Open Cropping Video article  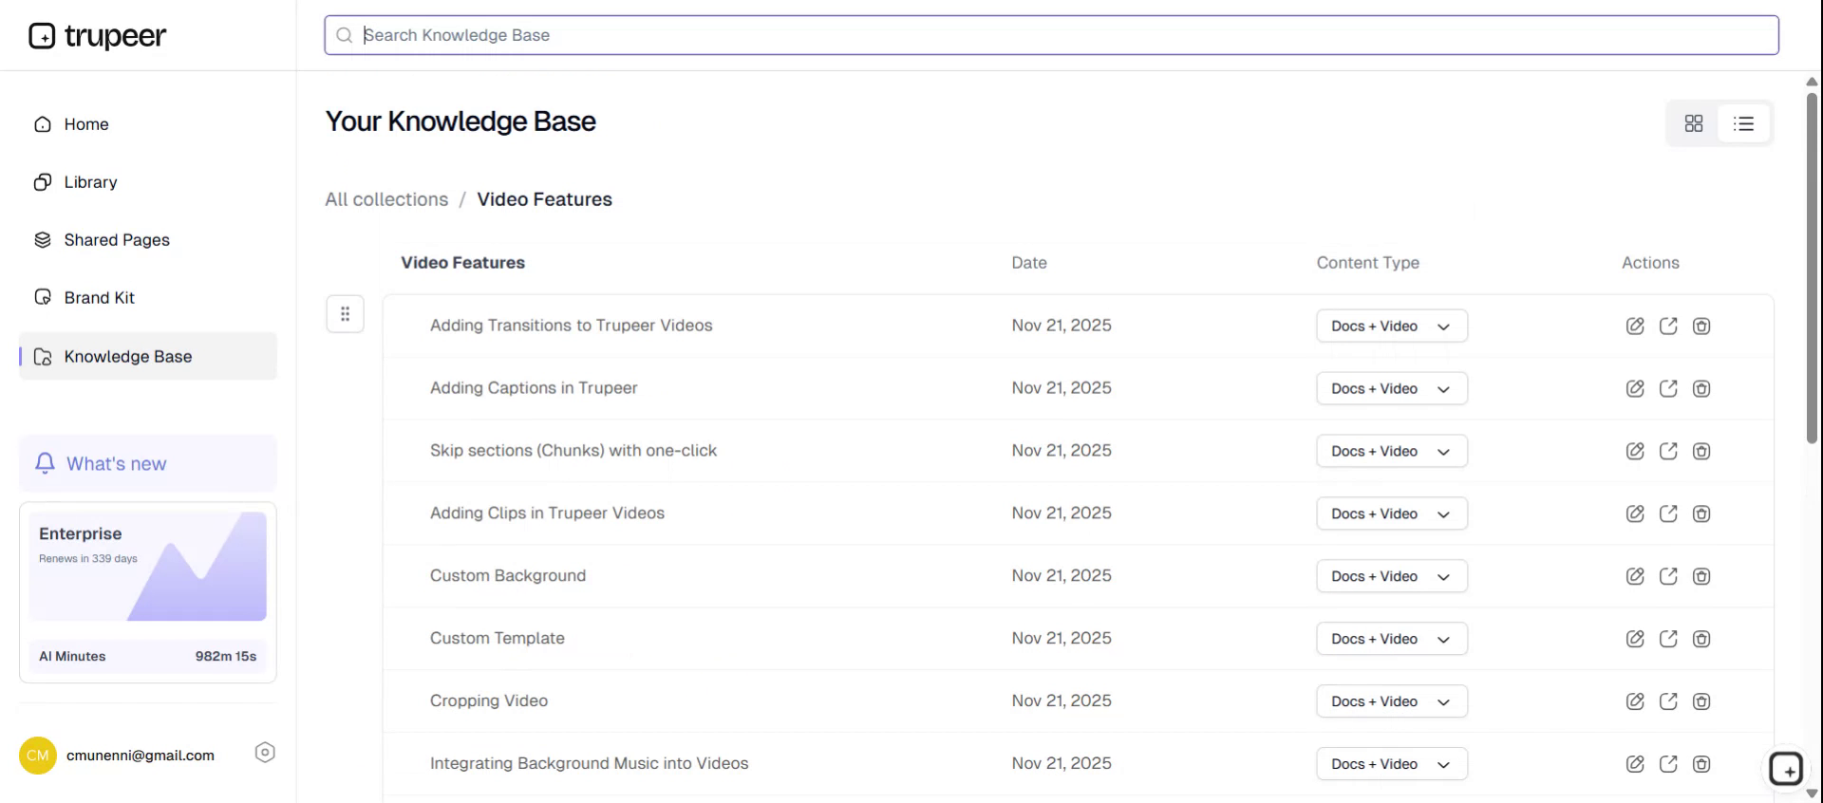(x=489, y=701)
